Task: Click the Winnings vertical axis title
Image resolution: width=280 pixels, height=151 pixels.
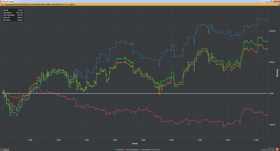Action: point(277,73)
